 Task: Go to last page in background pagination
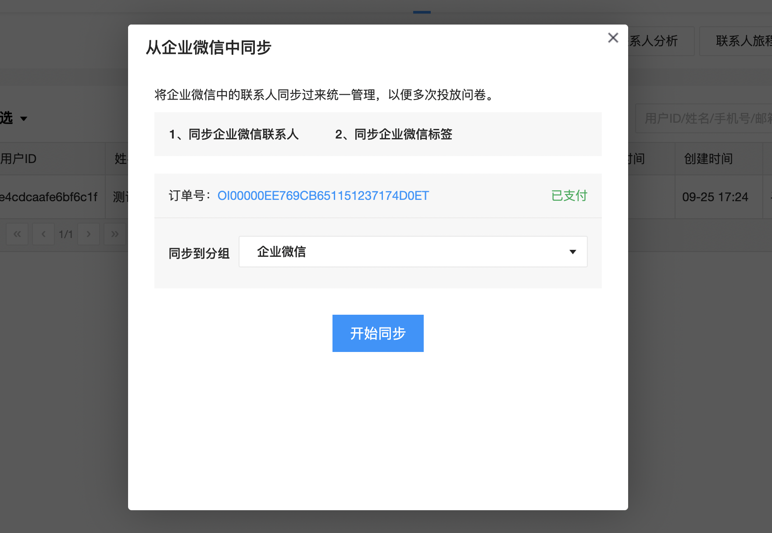(115, 234)
